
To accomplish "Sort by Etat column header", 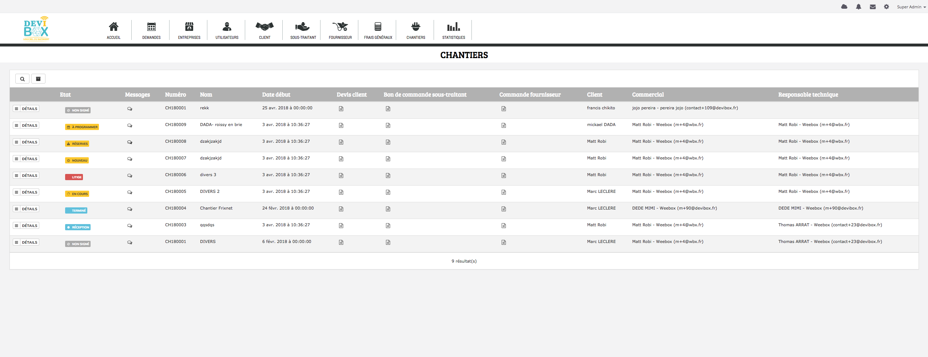I will pyautogui.click(x=65, y=95).
